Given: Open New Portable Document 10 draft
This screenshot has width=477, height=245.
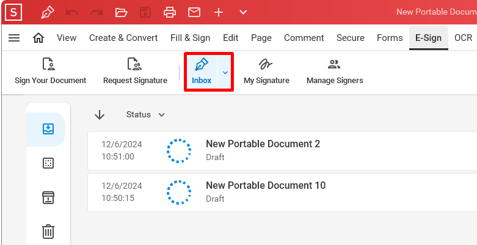Looking at the screenshot, I should (x=282, y=192).
